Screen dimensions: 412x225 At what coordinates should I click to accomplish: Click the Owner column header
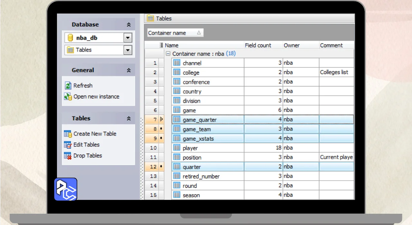click(292, 45)
